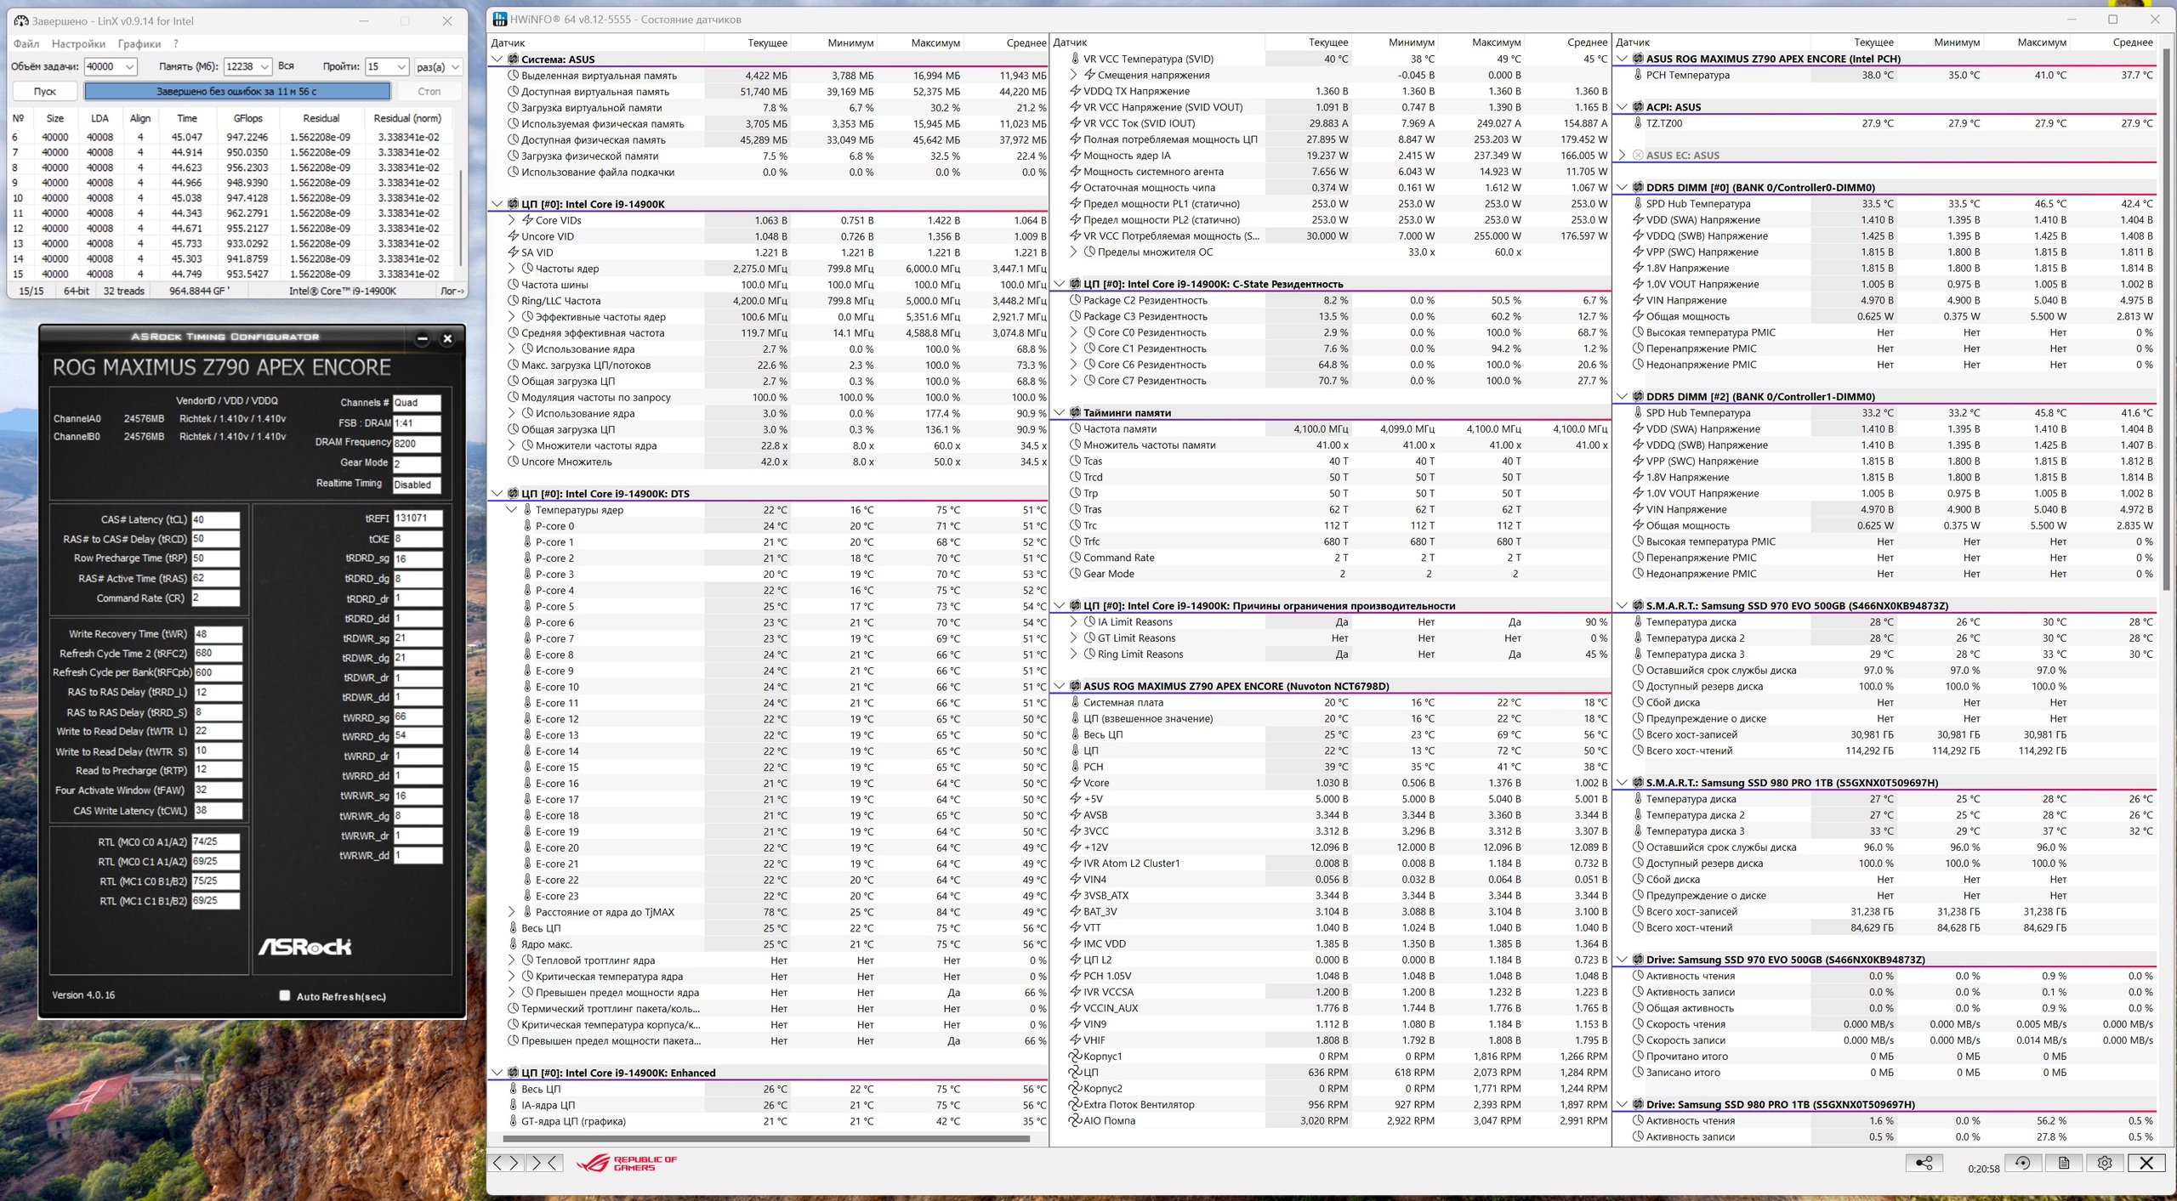Expand the Core VIDs sensor group

click(511, 220)
